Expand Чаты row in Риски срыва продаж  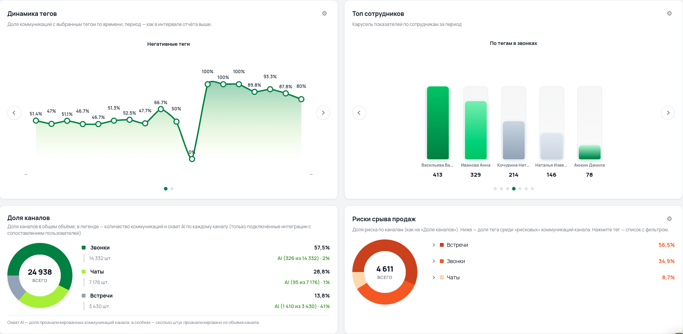tap(434, 277)
